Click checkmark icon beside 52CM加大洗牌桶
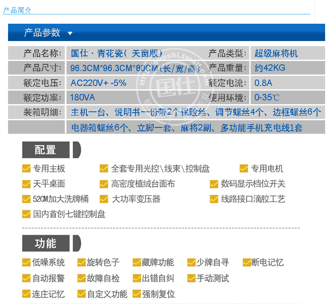The width and height of the screenshot is (334, 304). point(26,199)
